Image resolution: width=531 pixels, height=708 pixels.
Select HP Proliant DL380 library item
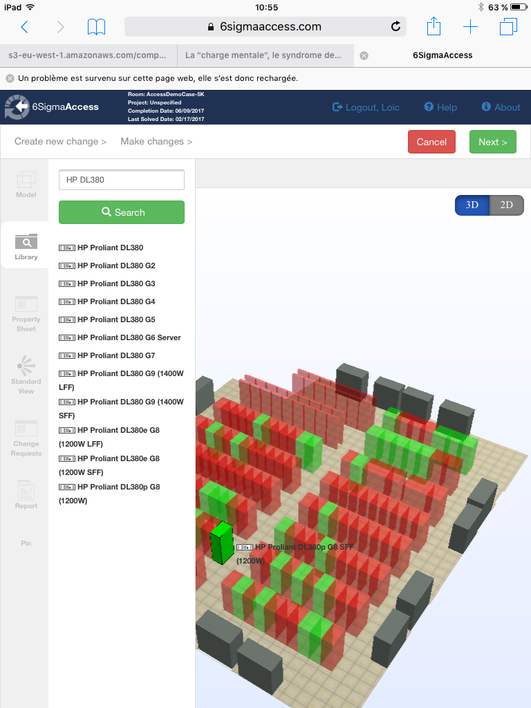coord(101,248)
